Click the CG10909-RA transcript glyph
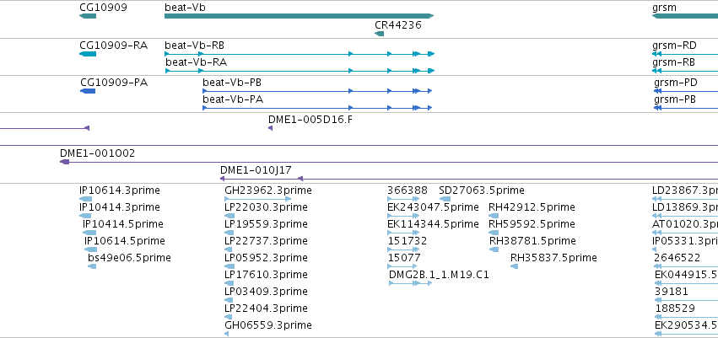Image resolution: width=718 pixels, height=338 pixels. [88, 54]
